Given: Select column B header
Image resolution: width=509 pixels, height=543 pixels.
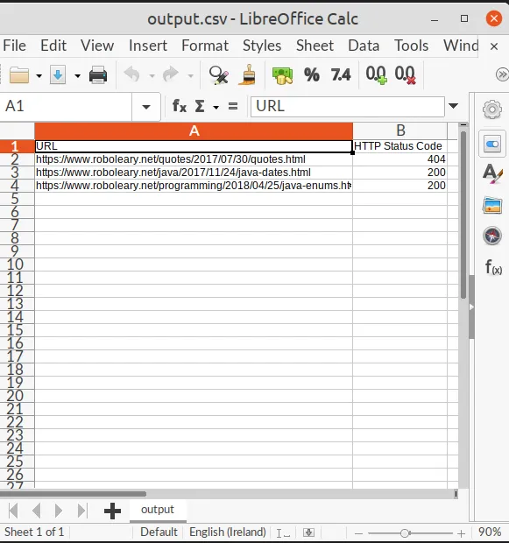Looking at the screenshot, I should (x=400, y=130).
